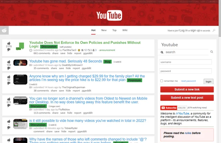
Task: Open the /r/YouTube link in the sidebar
Action: 182,114
